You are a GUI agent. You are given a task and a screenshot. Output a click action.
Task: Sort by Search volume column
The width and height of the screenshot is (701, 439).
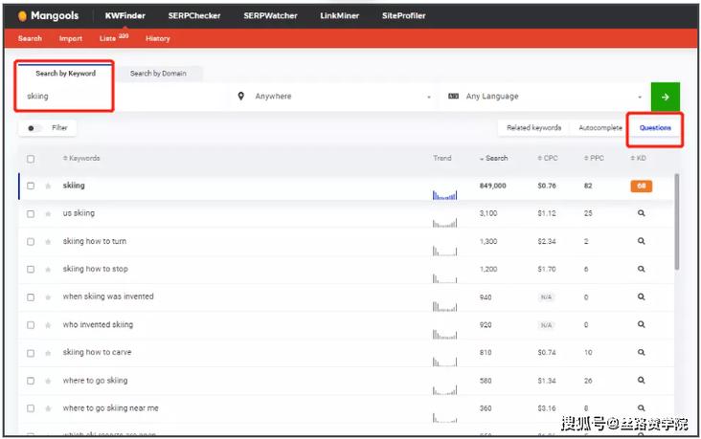pyautogui.click(x=493, y=158)
